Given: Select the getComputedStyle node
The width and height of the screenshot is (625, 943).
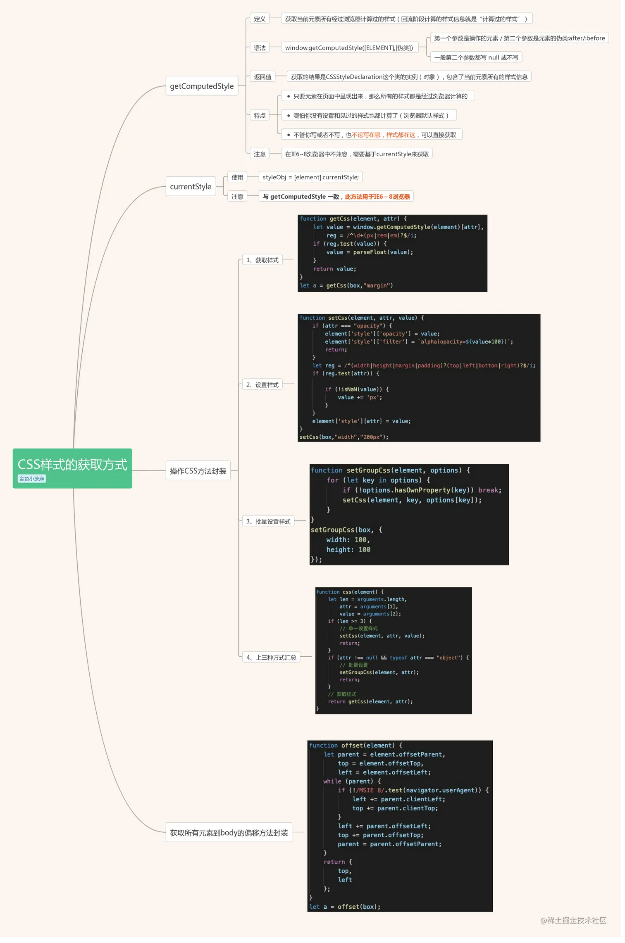Looking at the screenshot, I should click(x=203, y=86).
